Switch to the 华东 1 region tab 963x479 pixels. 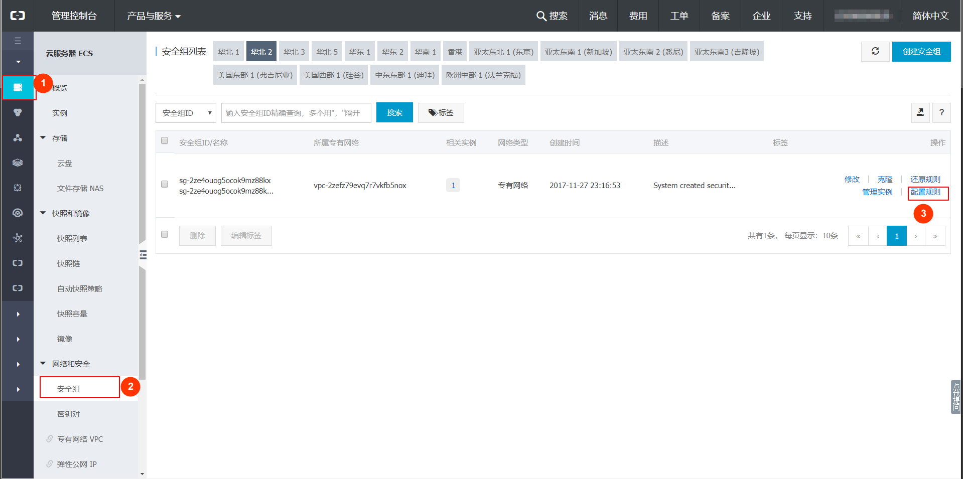(359, 52)
